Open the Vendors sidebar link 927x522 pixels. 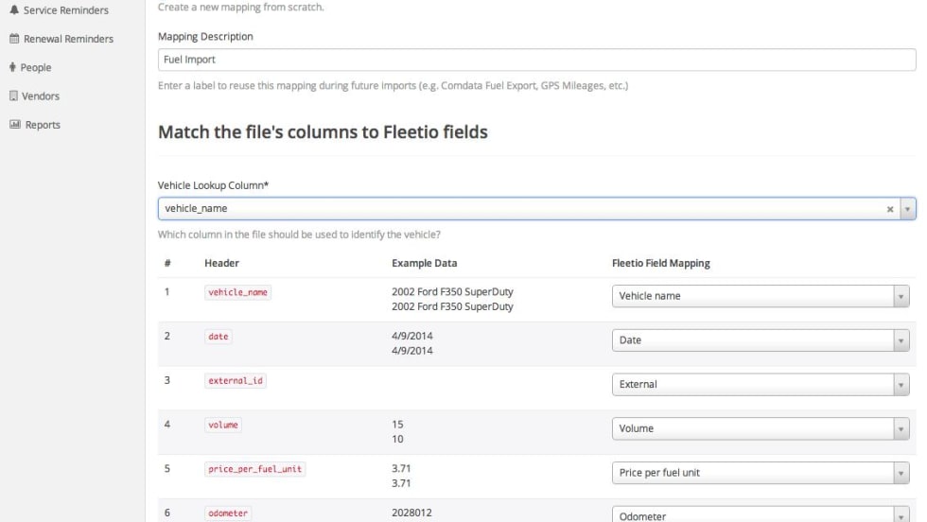[42, 96]
